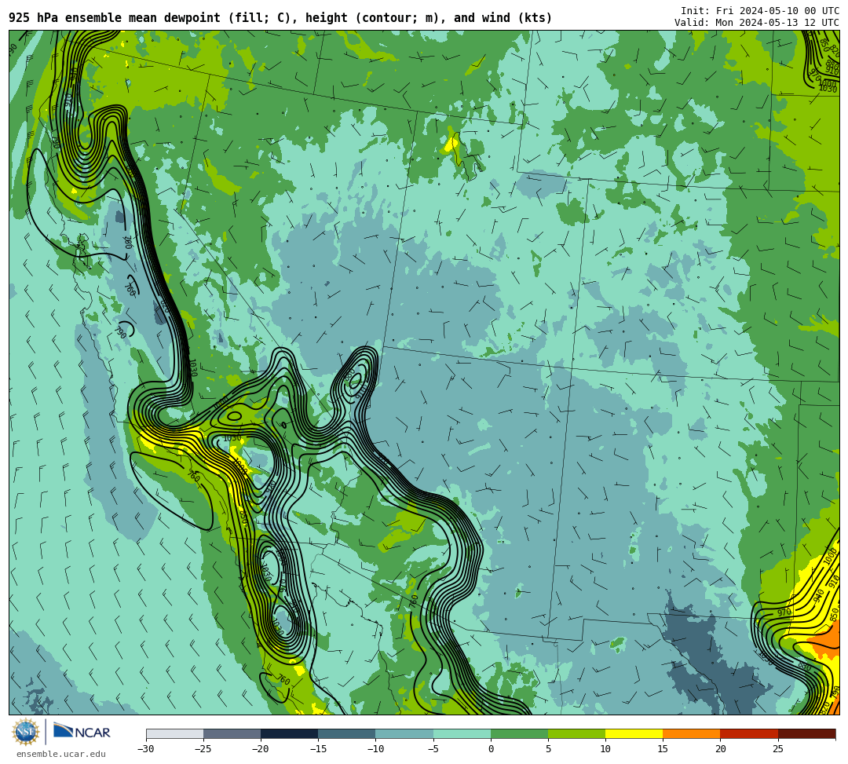The image size is (848, 764).
Task: Click the colorbar label '20'
Action: coord(720,749)
